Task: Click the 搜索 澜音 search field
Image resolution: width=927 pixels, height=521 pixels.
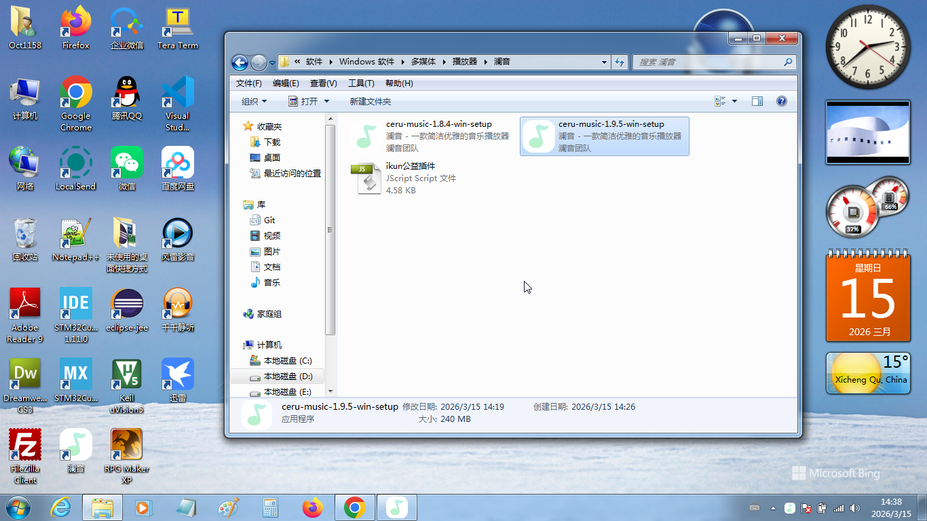Action: [709, 62]
